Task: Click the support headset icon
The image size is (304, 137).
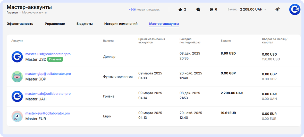Action: pyautogui.click(x=277, y=10)
